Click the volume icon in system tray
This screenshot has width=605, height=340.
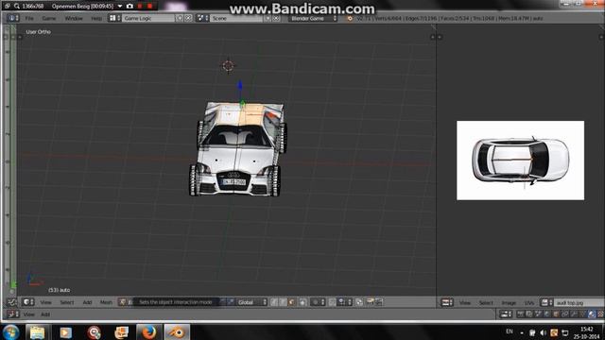coord(543,332)
